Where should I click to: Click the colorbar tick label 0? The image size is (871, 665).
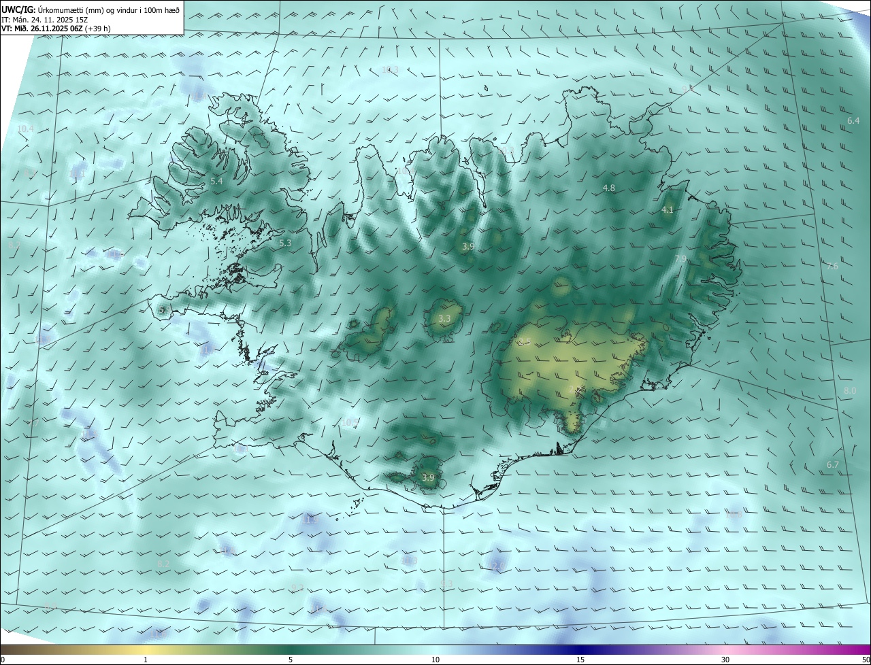3,660
